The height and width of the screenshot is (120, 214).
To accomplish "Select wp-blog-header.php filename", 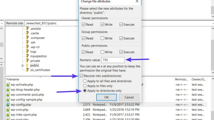I will pyautogui.click(x=25, y=90).
